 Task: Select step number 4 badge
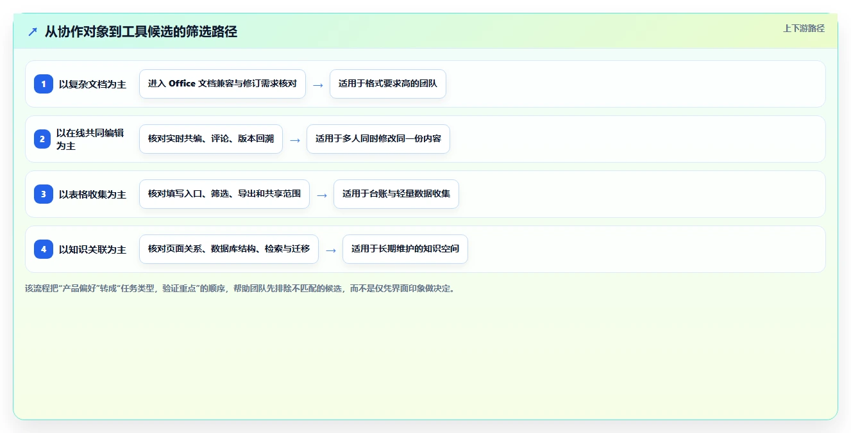click(x=44, y=249)
